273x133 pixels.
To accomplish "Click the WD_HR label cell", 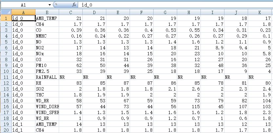I will click(x=47, y=101).
